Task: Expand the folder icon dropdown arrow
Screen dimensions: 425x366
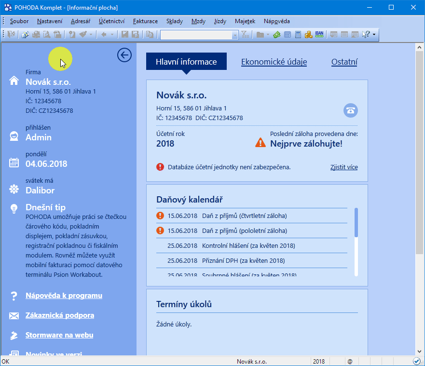Action: click(268, 34)
